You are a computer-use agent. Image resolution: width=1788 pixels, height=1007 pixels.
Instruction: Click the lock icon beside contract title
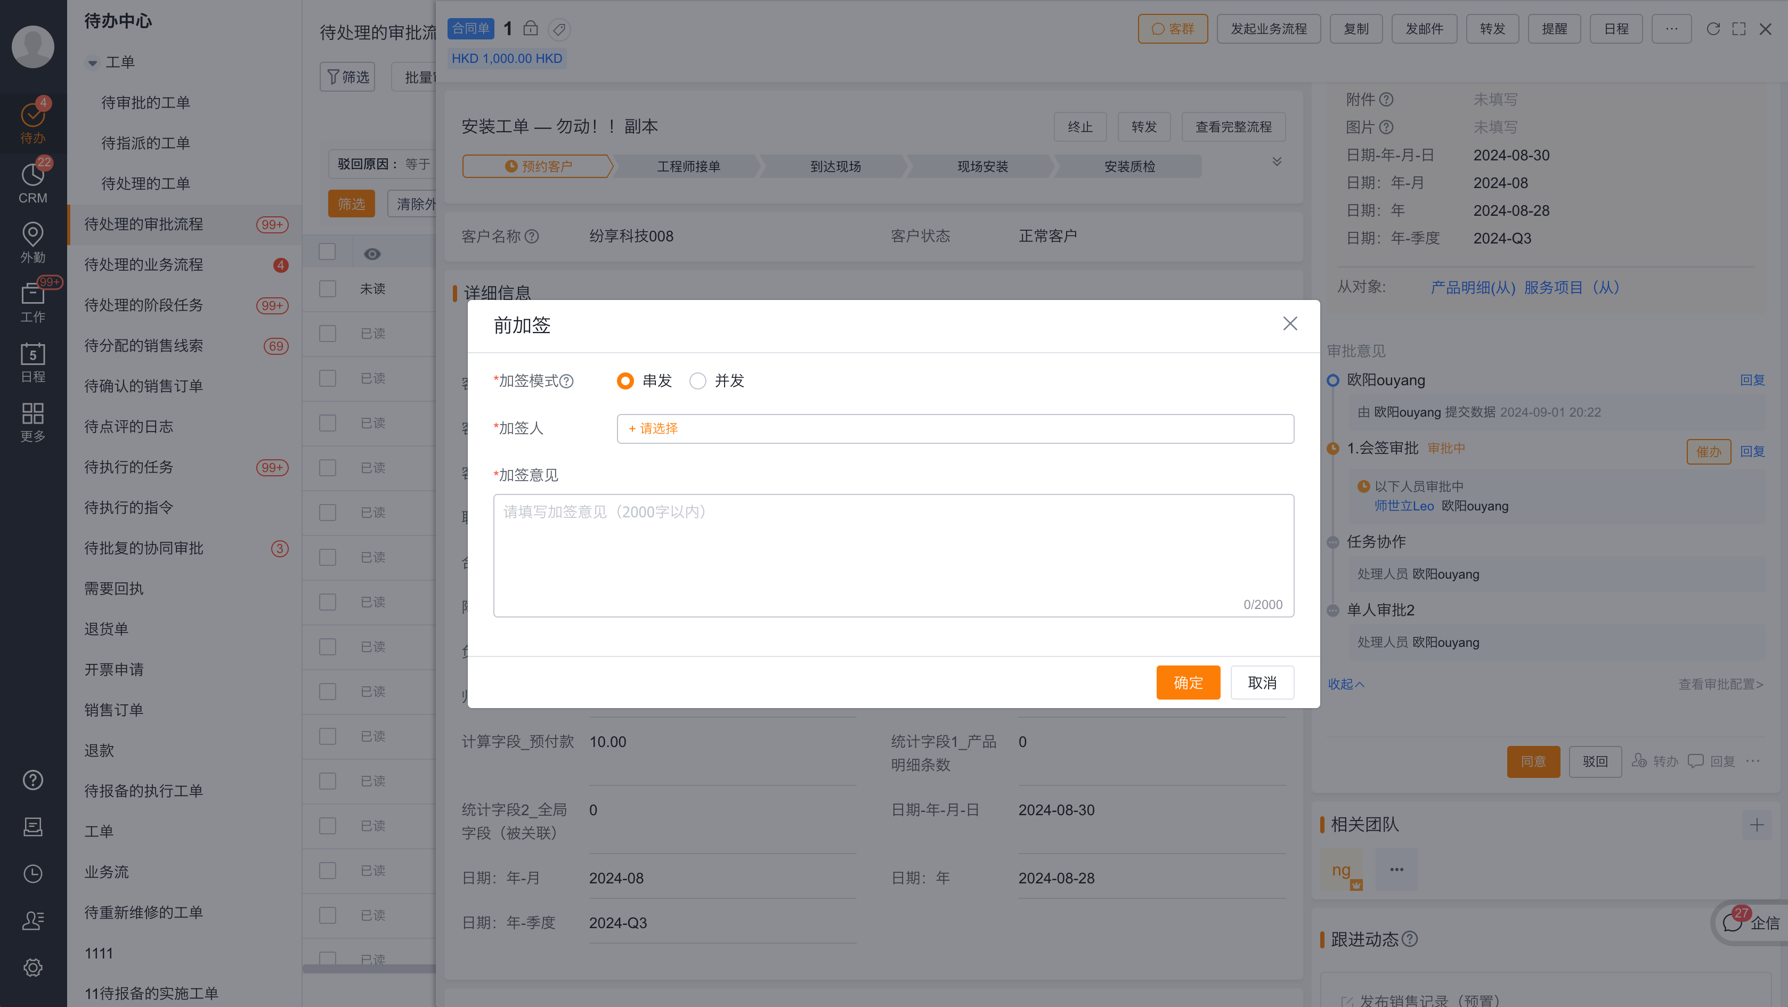coord(530,28)
